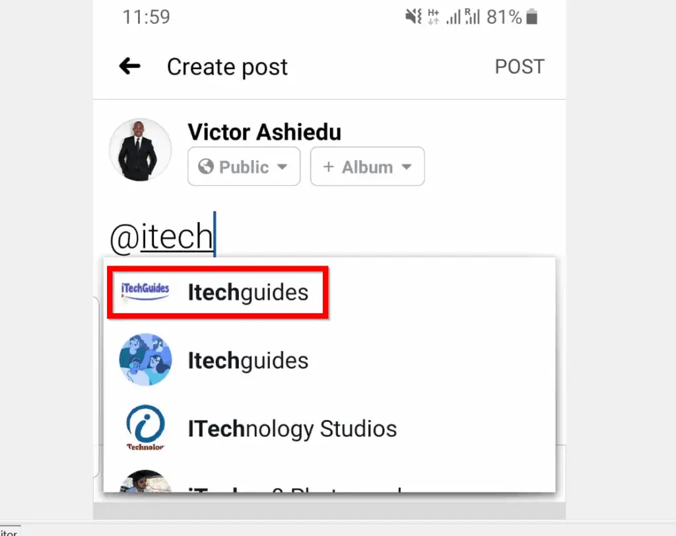676x536 pixels.
Task: Tap the globe icon next to Public
Action: (x=205, y=166)
